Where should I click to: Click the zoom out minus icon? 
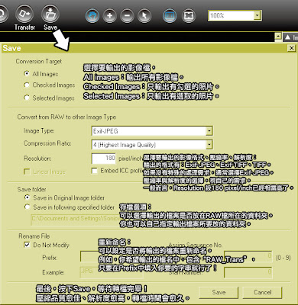click(127, 16)
